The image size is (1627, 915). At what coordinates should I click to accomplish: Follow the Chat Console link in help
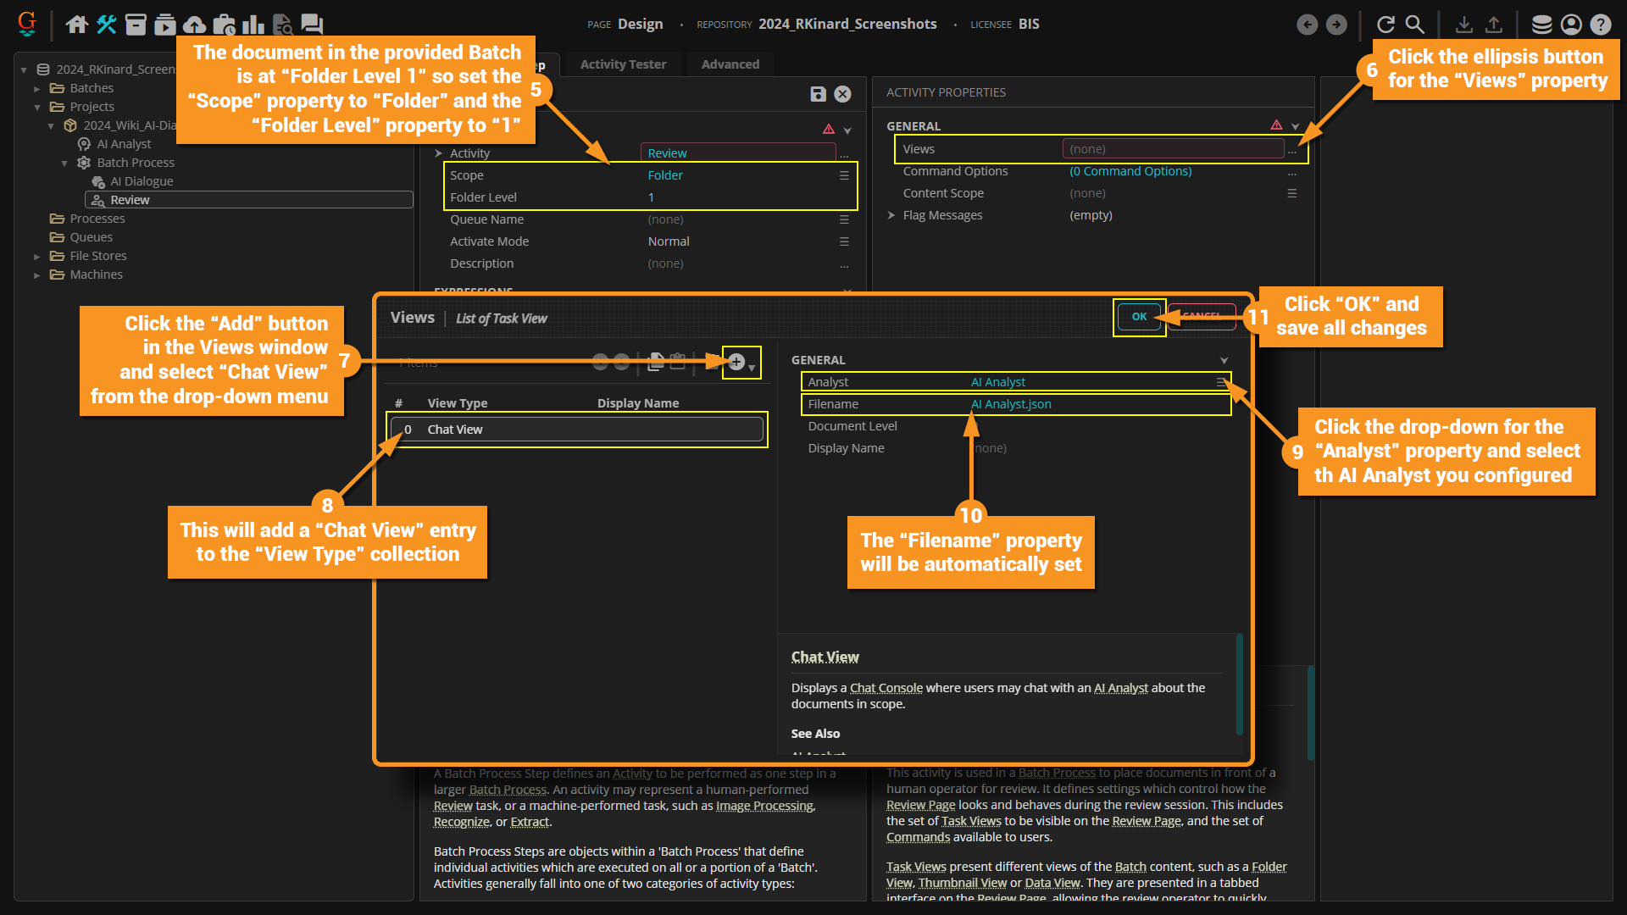tap(886, 688)
